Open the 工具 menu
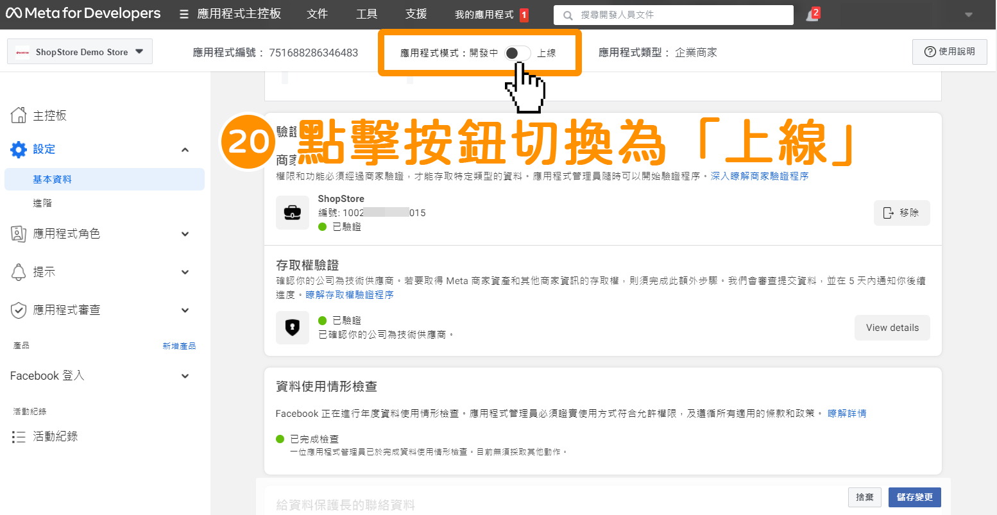The height and width of the screenshot is (515, 997). pyautogui.click(x=367, y=14)
